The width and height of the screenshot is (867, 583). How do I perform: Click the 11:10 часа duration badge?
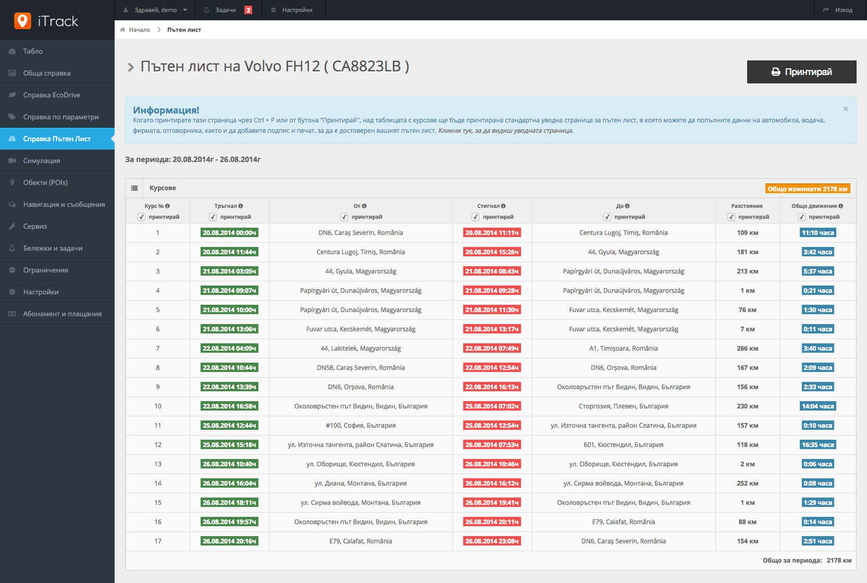tap(818, 233)
